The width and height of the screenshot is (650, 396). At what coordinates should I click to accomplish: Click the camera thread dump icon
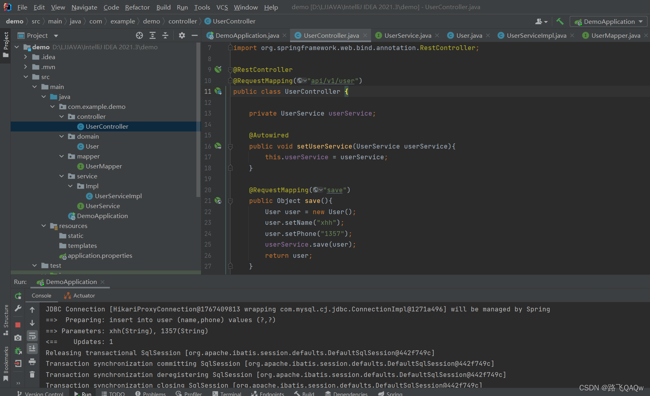(x=18, y=338)
